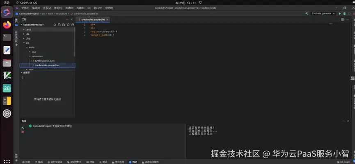Click the resources breadcrumb segment
The height and width of the screenshot is (164, 355).
(61, 14)
